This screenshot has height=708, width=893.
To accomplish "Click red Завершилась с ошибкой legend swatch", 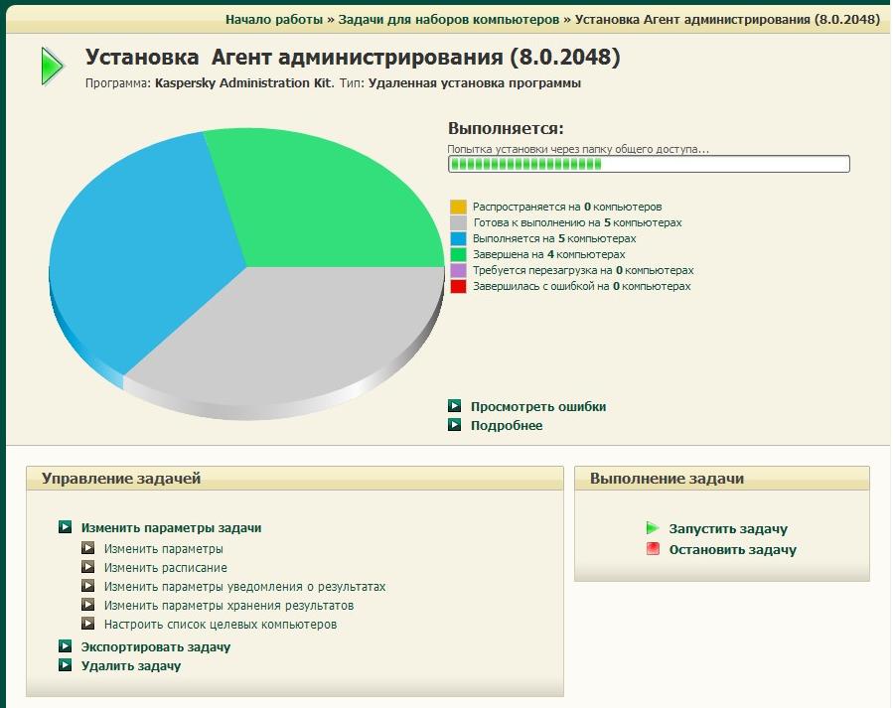I will 458,286.
